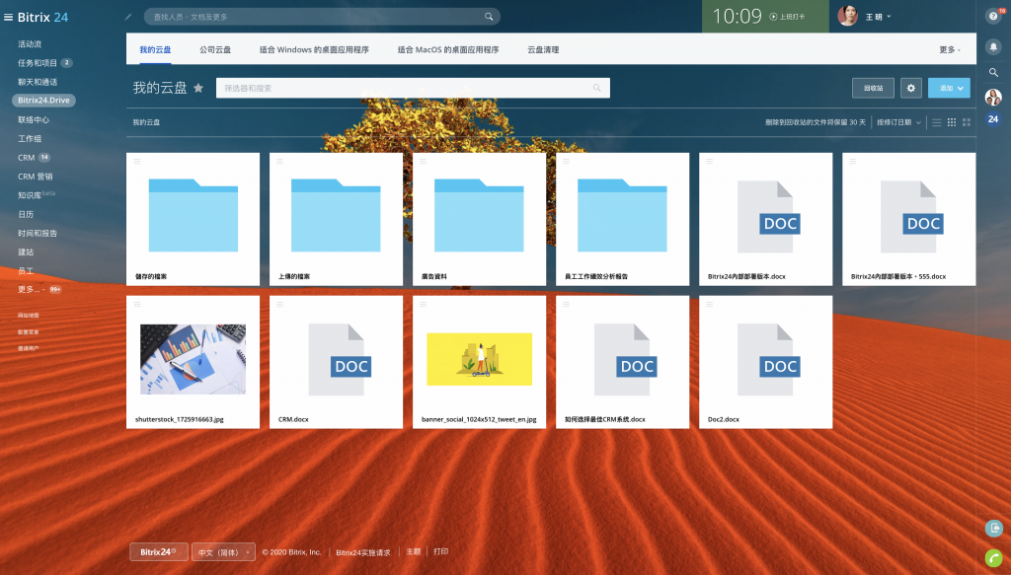The width and height of the screenshot is (1011, 575).
Task: Expand the 更多... sidebar menu item
Action: (x=29, y=289)
